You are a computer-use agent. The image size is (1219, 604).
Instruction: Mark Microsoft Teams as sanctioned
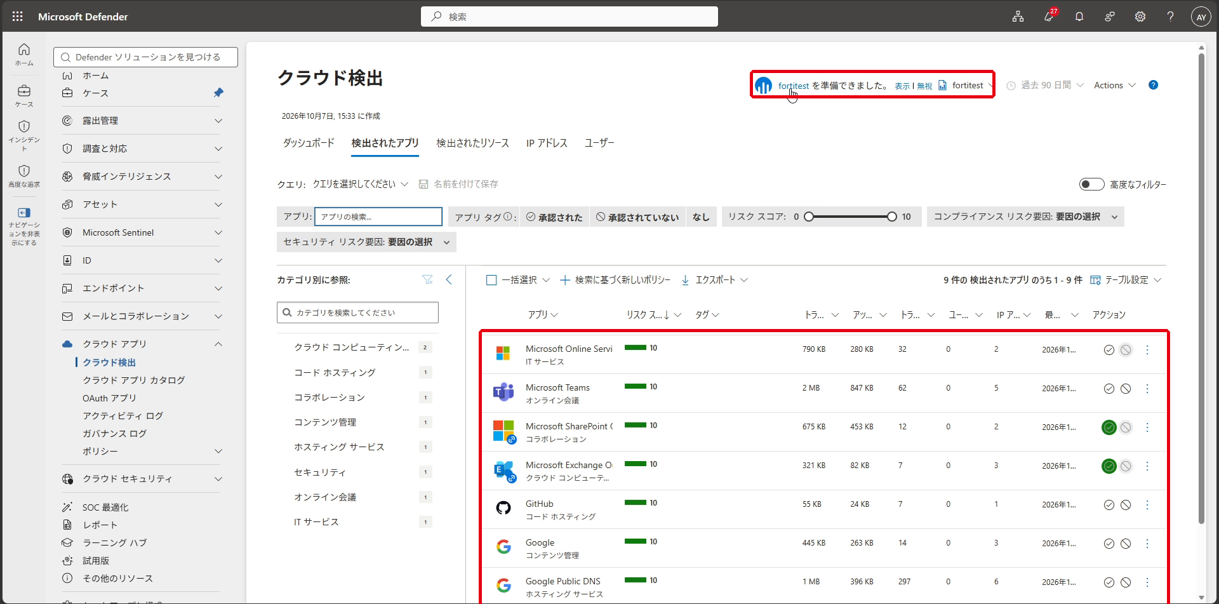point(1109,389)
